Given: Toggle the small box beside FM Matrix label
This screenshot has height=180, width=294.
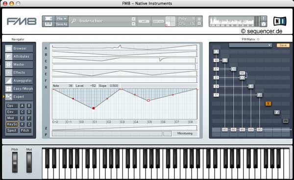Looking at the screenshot, I should click(x=258, y=39).
